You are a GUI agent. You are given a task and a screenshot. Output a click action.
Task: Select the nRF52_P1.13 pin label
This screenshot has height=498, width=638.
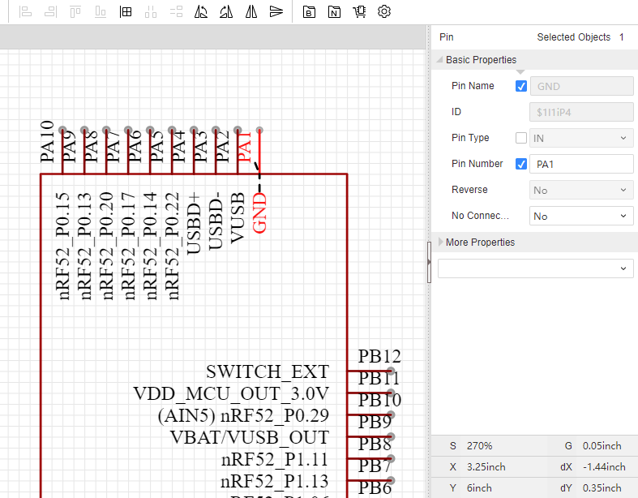pyautogui.click(x=275, y=482)
